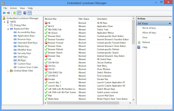This screenshot has height=111, width=174.
Task: Click the Up one level folder icon
Action: 14,13
